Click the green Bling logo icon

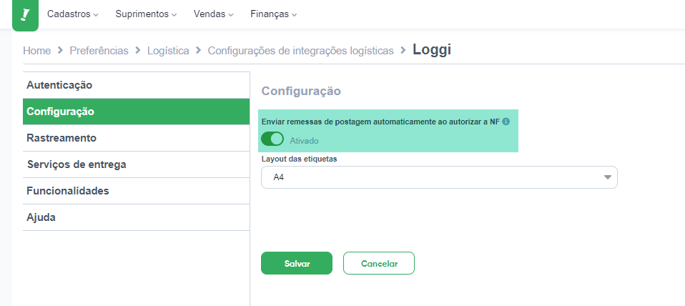[25, 15]
